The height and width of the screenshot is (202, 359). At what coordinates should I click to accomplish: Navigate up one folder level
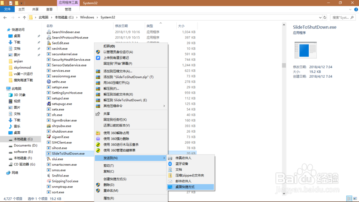24,17
